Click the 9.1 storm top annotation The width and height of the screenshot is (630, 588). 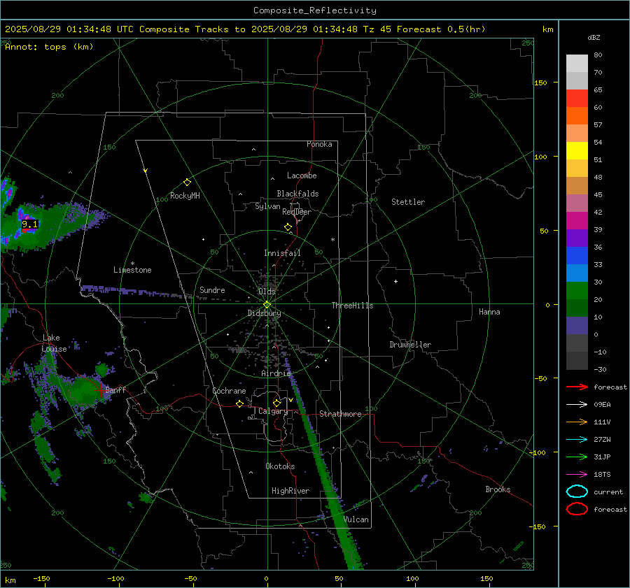pyautogui.click(x=29, y=224)
